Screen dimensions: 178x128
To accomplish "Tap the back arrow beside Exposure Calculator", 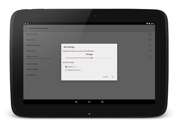I will 27,28.
